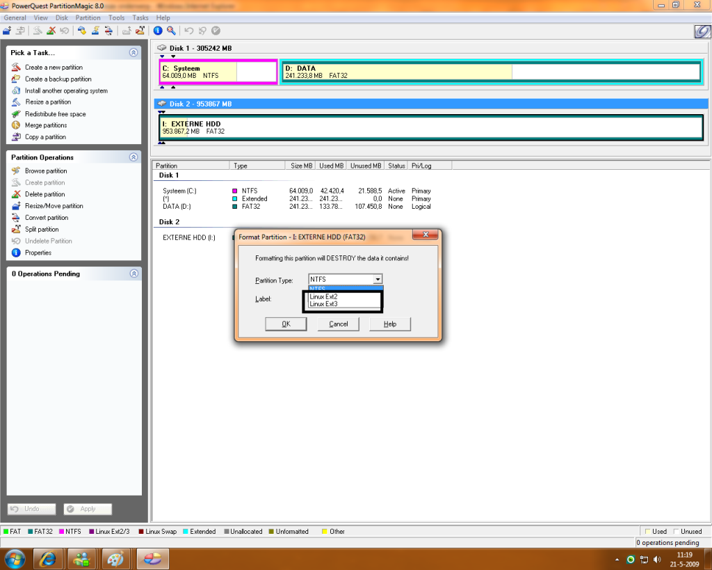The image size is (712, 570).
Task: Open the Tools menu
Action: (x=116, y=17)
